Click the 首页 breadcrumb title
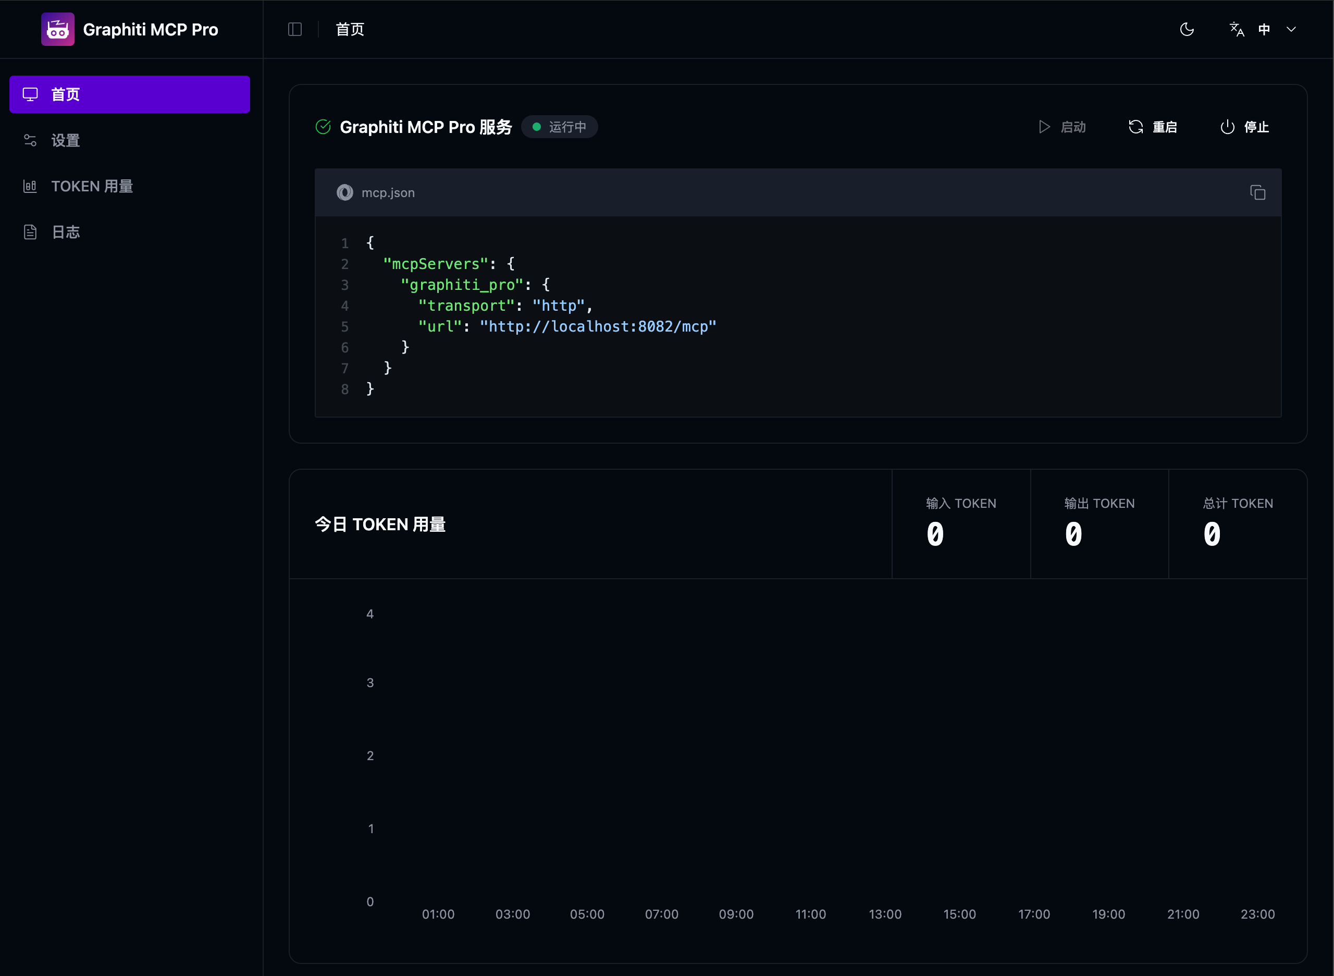This screenshot has height=976, width=1334. (350, 29)
